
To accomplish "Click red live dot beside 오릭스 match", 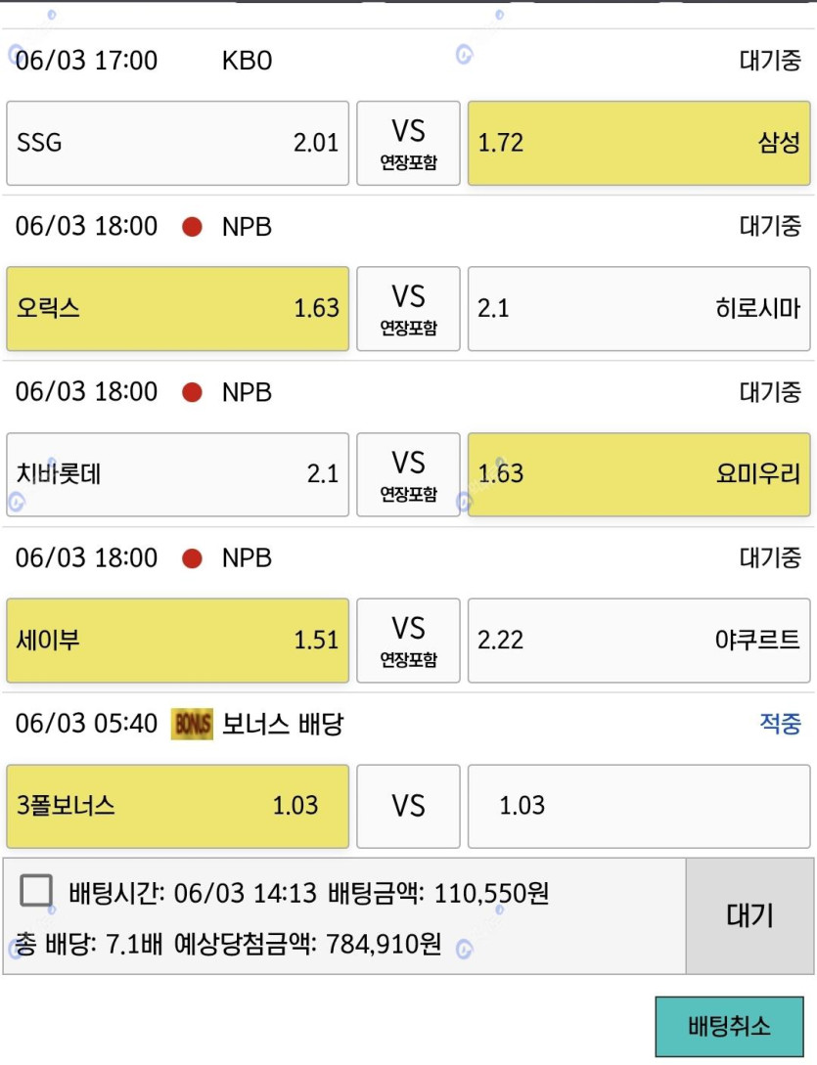I will click(193, 226).
